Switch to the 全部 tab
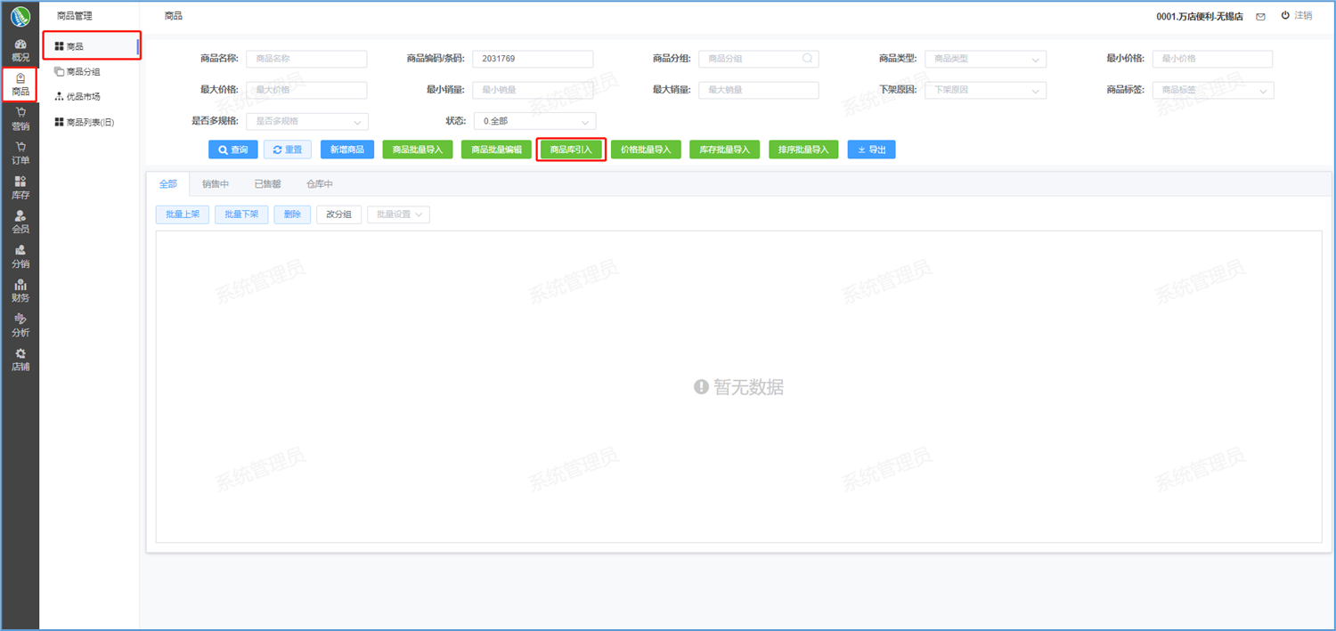This screenshot has height=631, width=1336. pos(168,184)
